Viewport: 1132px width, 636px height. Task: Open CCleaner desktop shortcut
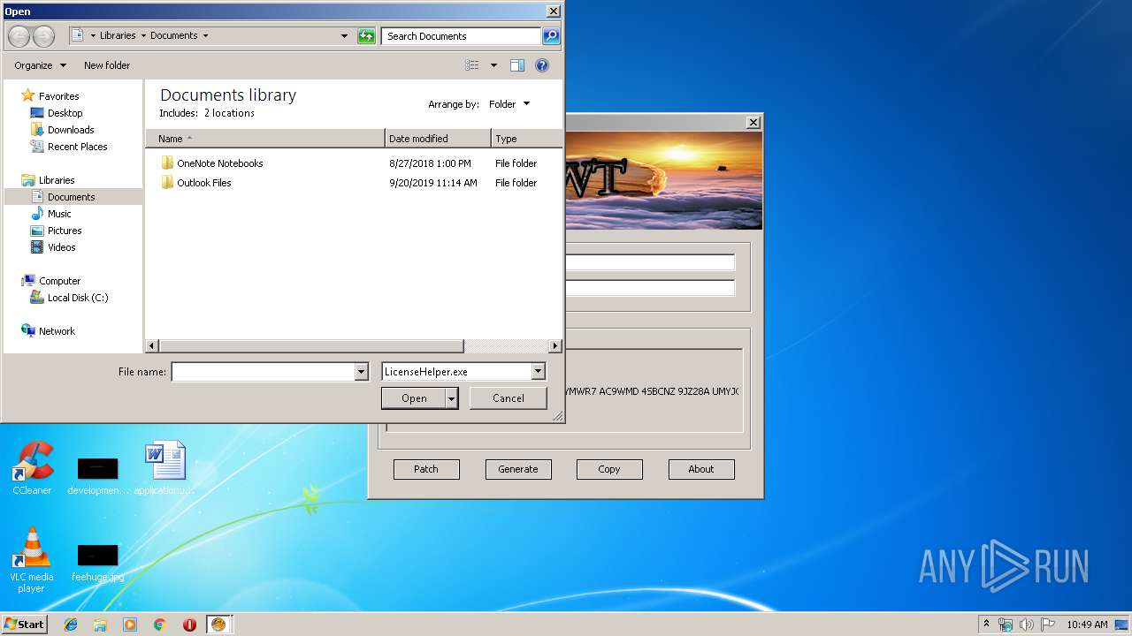click(x=32, y=469)
